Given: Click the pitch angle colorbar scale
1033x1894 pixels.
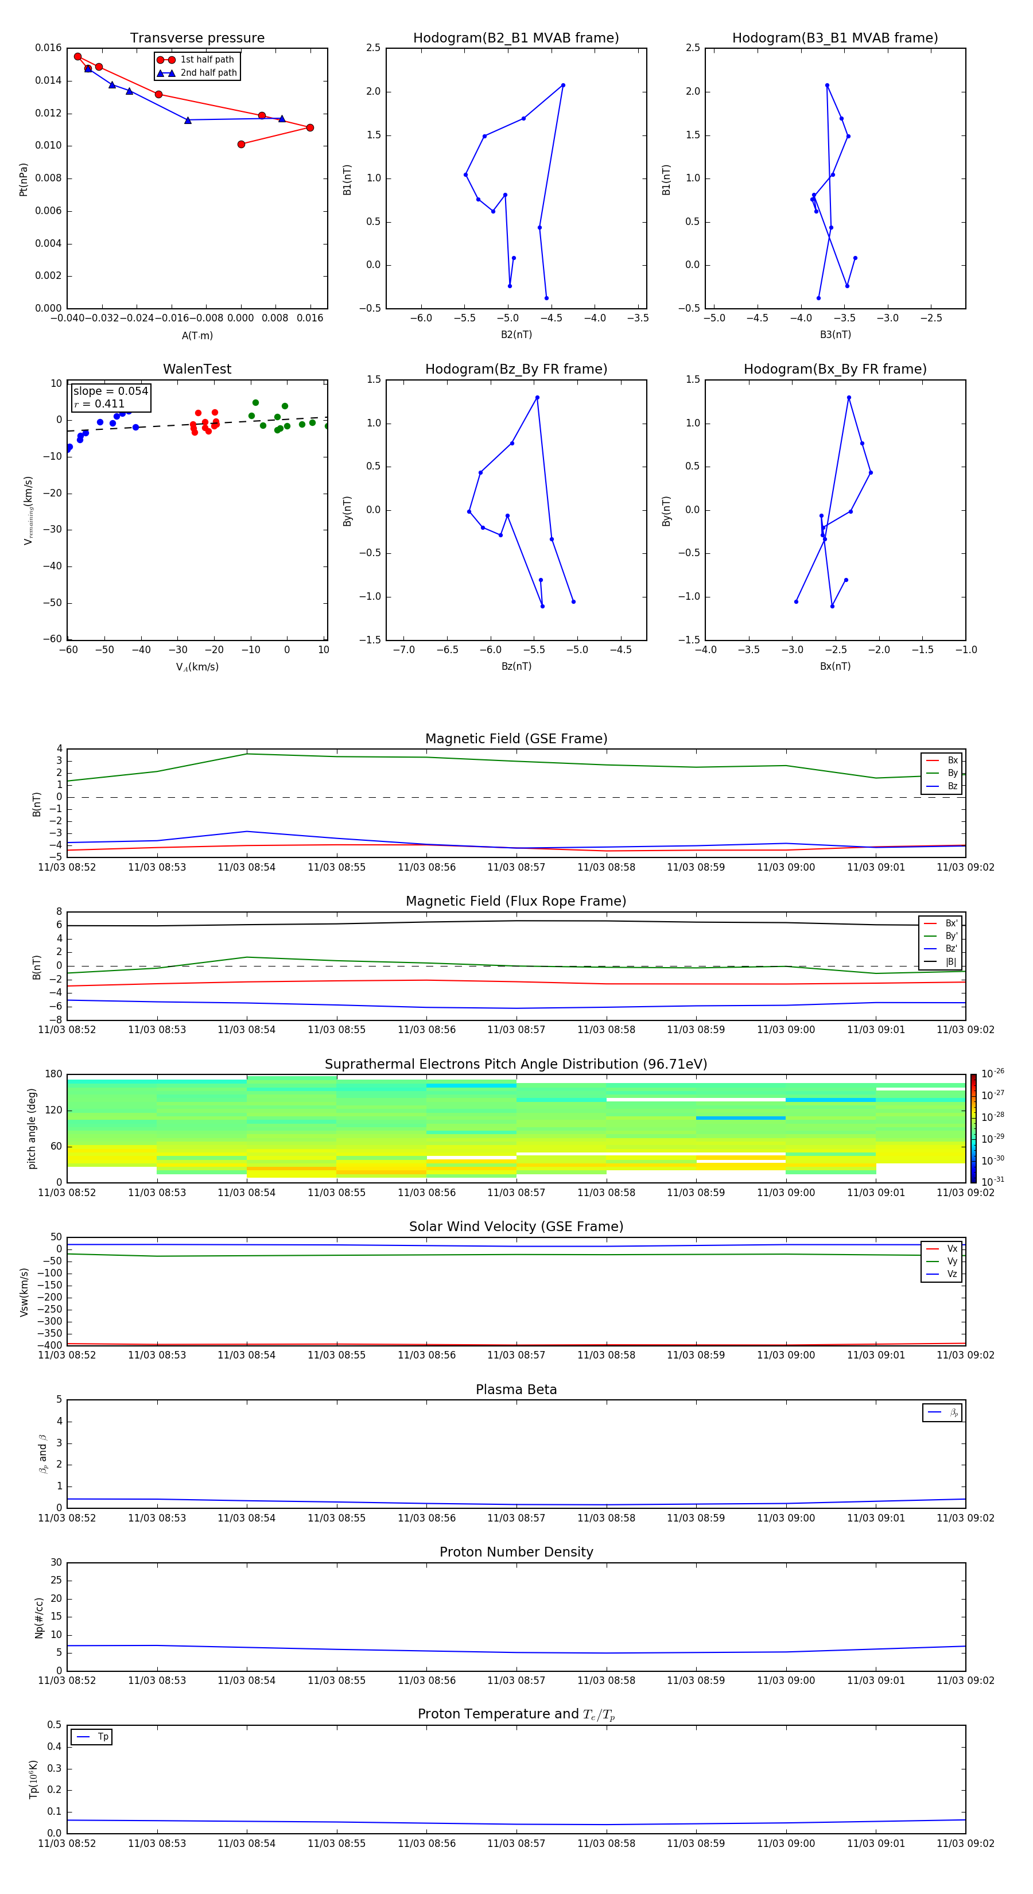Looking at the screenshot, I should pos(973,1128).
